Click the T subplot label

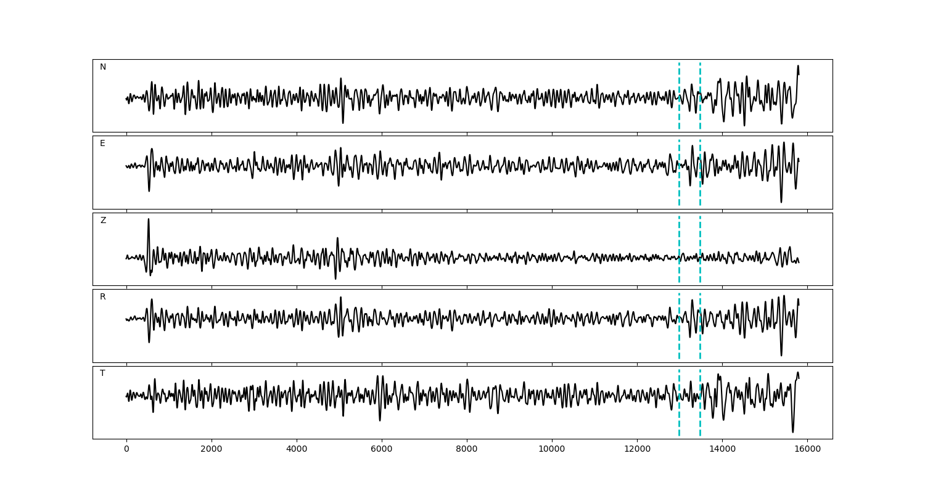102,373
